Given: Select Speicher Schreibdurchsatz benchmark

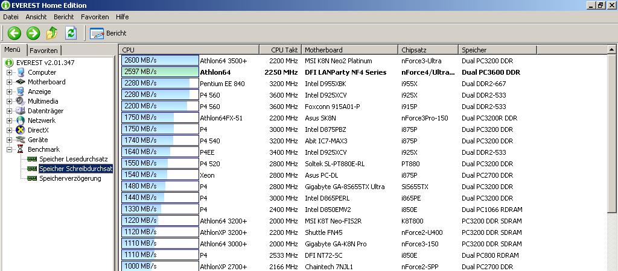Looking at the screenshot, I should click(75, 169).
